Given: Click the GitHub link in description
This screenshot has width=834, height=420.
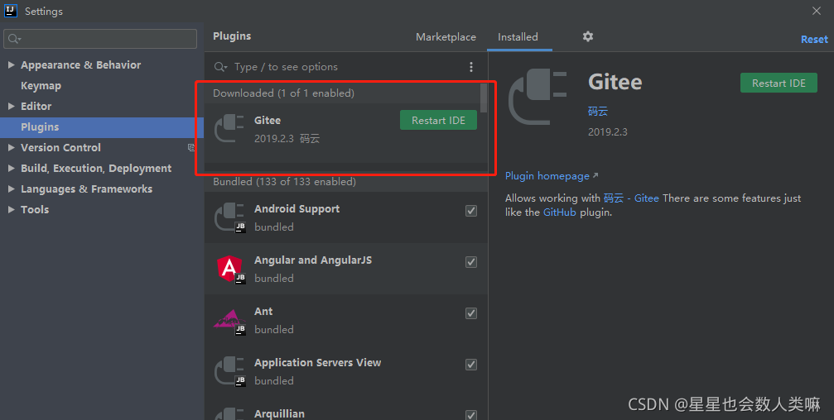Looking at the screenshot, I should tap(560, 212).
